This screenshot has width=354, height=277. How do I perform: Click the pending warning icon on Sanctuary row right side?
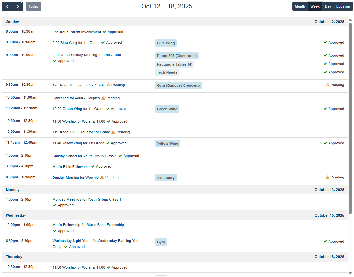(327, 177)
